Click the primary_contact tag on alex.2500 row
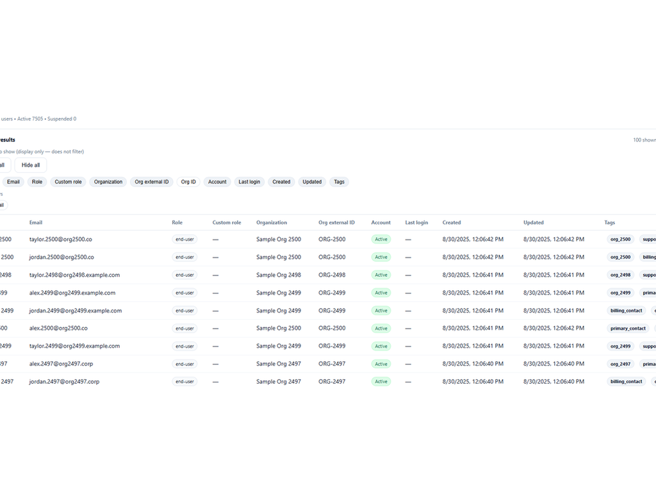Screen dimensions: 656x492 (628, 329)
